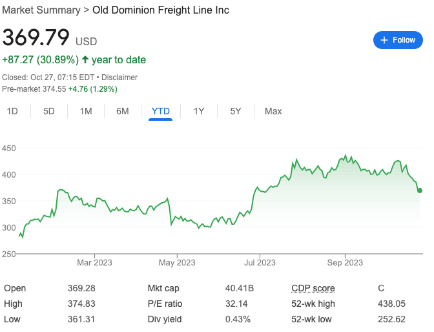Click the Follow button
This screenshot has width=434, height=332.
[397, 40]
